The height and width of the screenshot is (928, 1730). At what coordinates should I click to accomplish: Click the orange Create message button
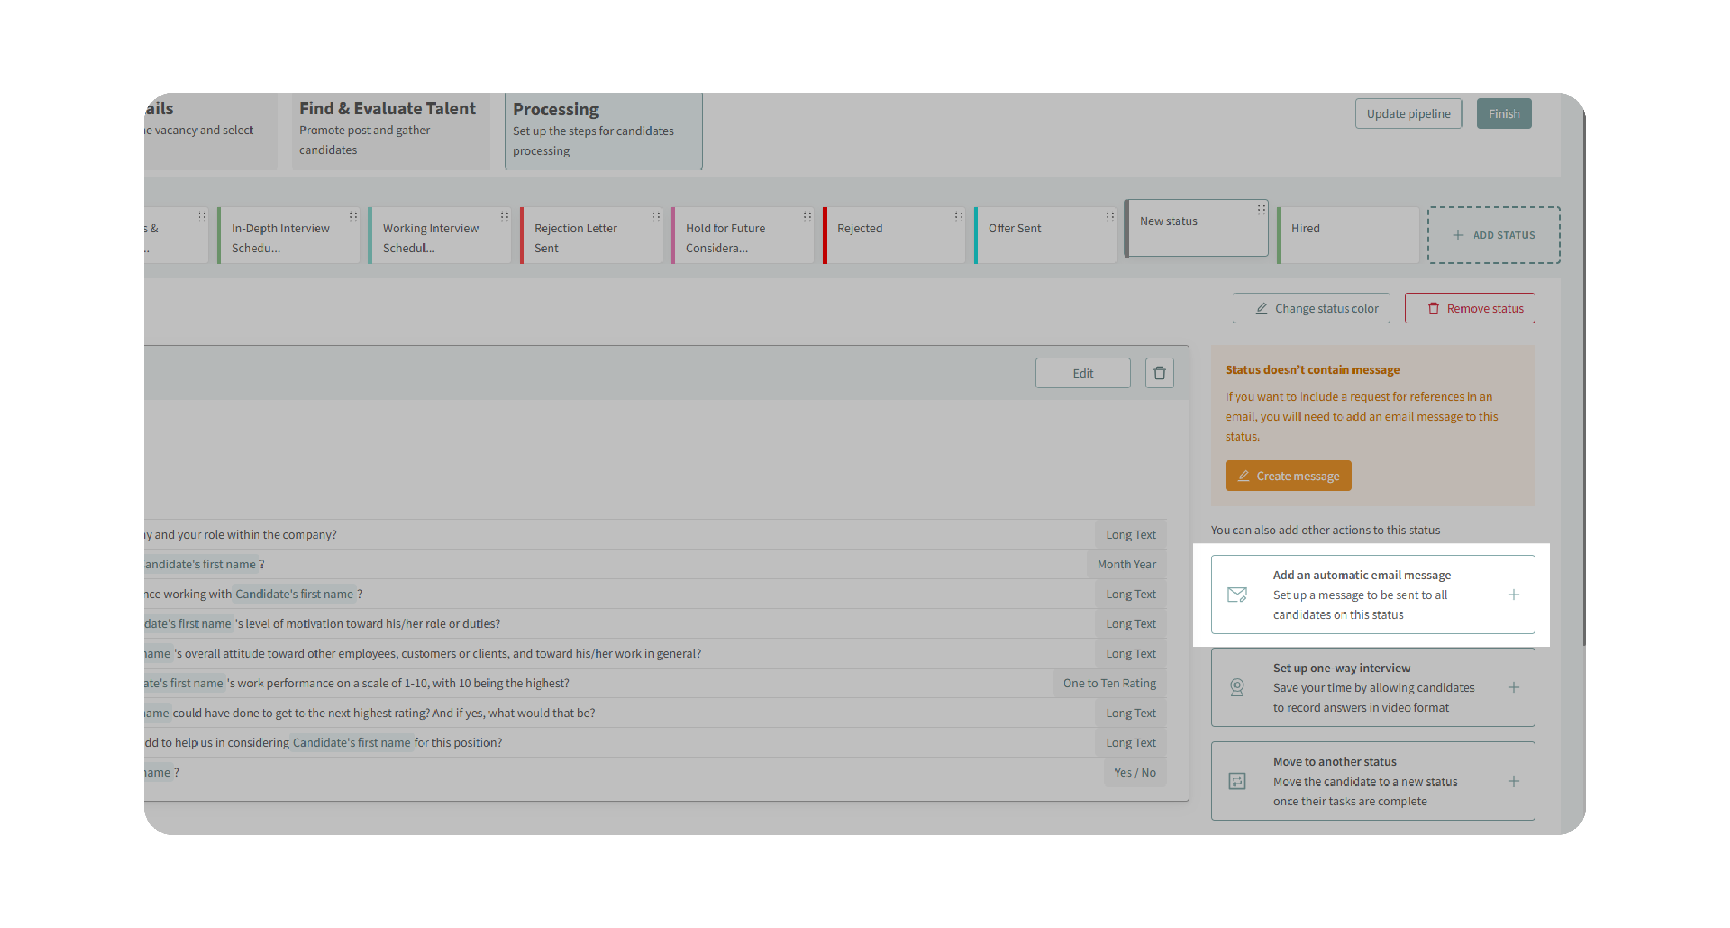tap(1288, 475)
